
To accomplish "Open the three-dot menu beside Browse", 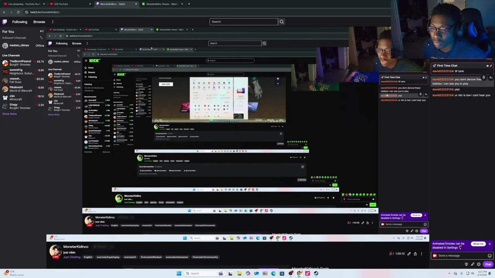I will point(53,22).
